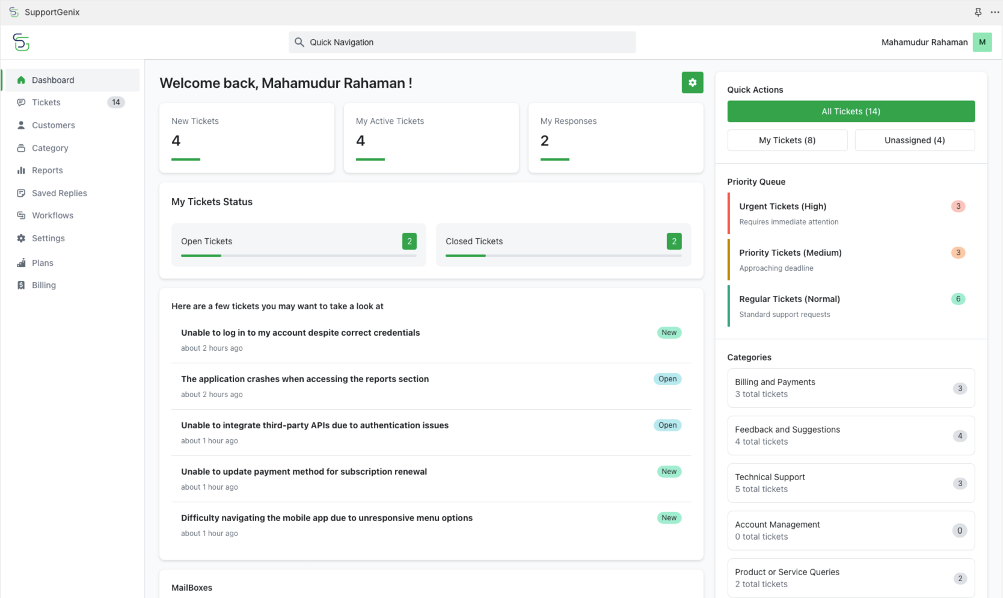This screenshot has height=598, width=1003.
Task: Go to the Category sidebar item
Action: pos(50,148)
